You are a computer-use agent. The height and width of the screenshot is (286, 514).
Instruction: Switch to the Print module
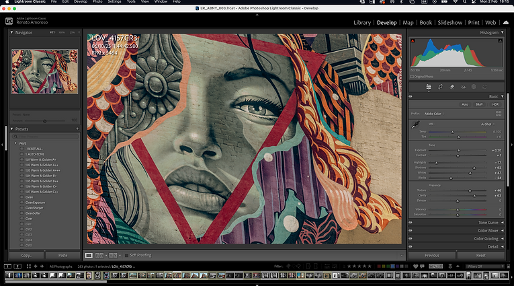tap(474, 23)
